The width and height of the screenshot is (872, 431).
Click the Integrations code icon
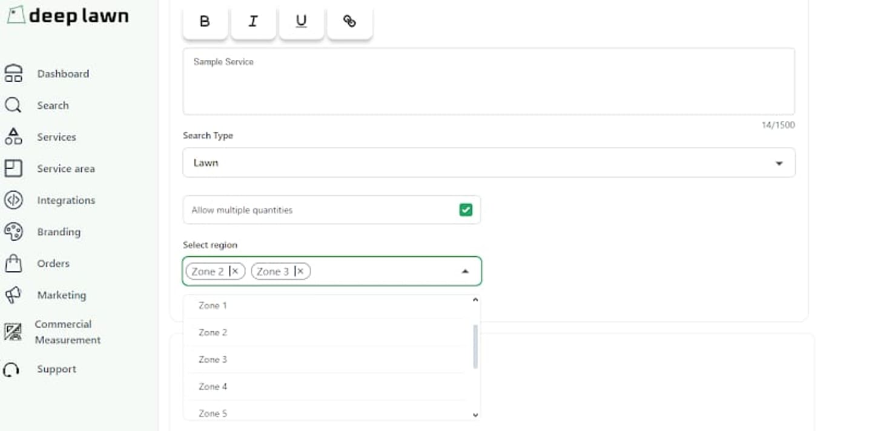13,200
